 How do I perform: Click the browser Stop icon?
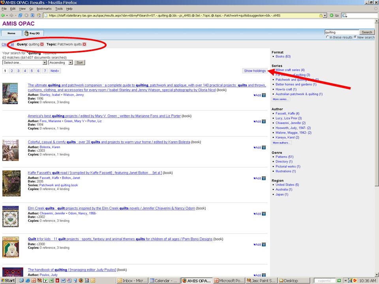click(26, 15)
